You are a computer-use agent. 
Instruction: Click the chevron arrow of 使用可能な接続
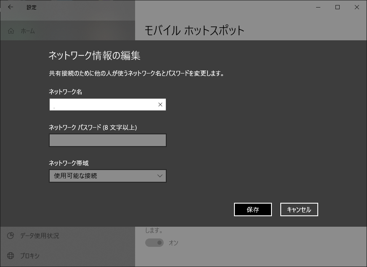pyautogui.click(x=160, y=176)
